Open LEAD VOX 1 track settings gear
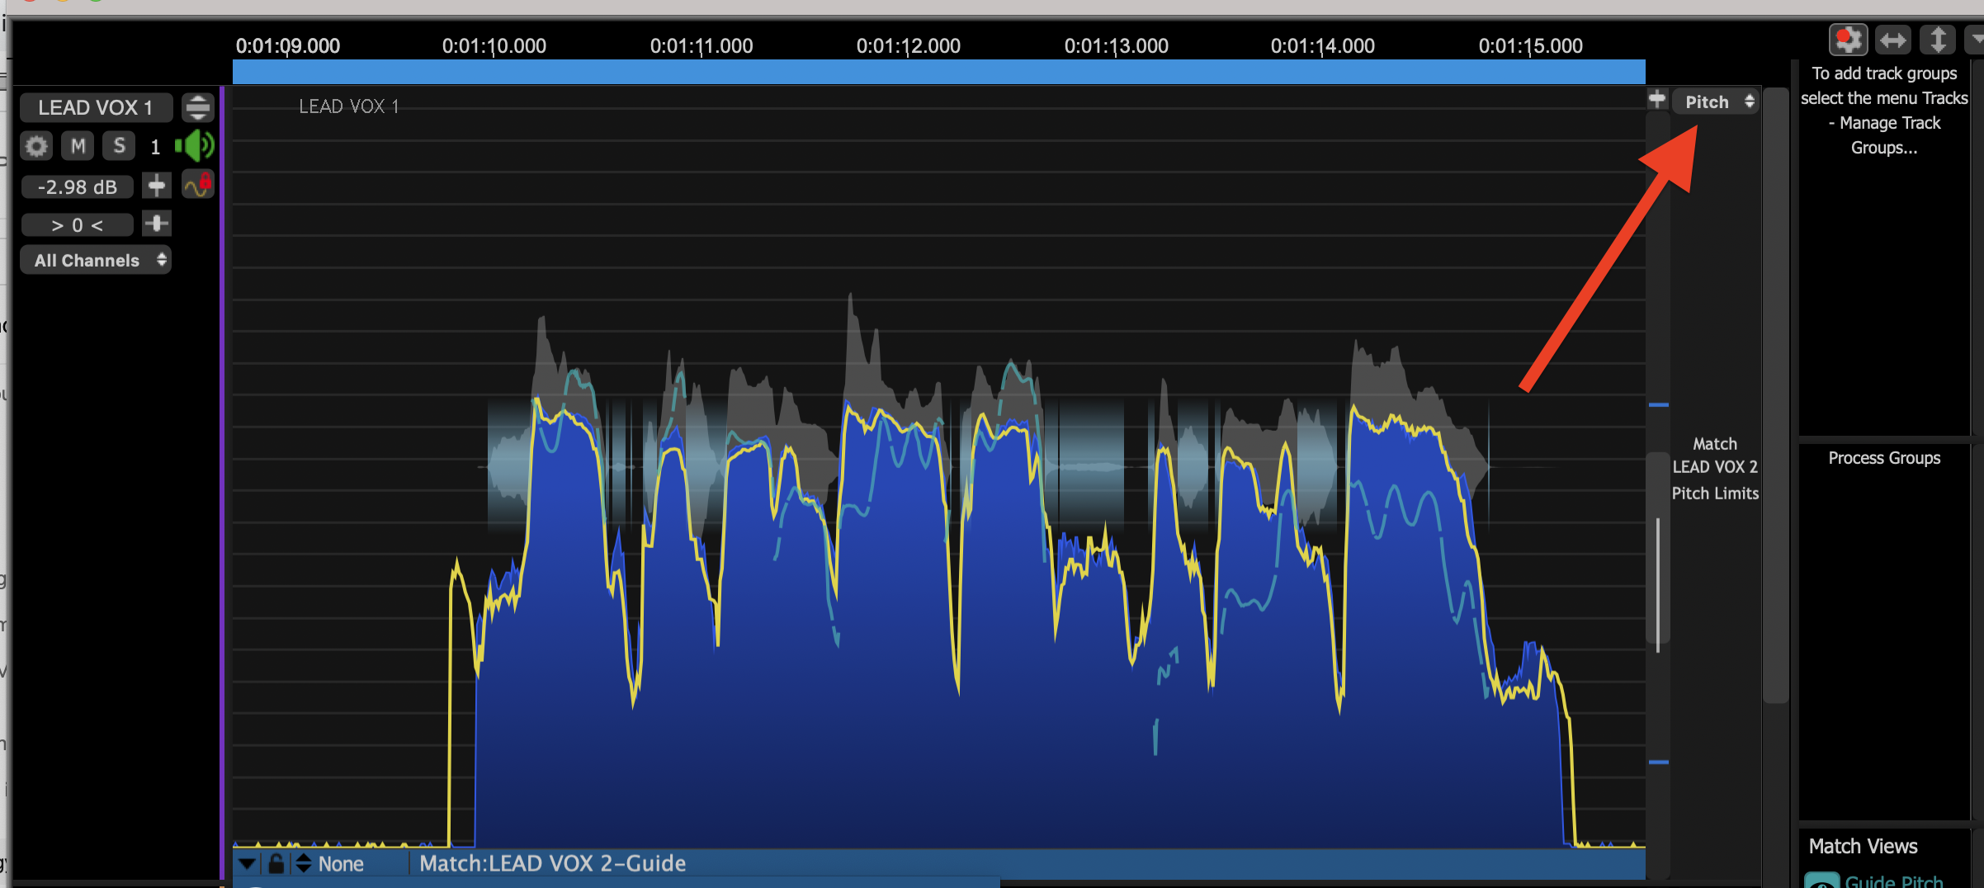This screenshot has width=1984, height=888. (35, 147)
